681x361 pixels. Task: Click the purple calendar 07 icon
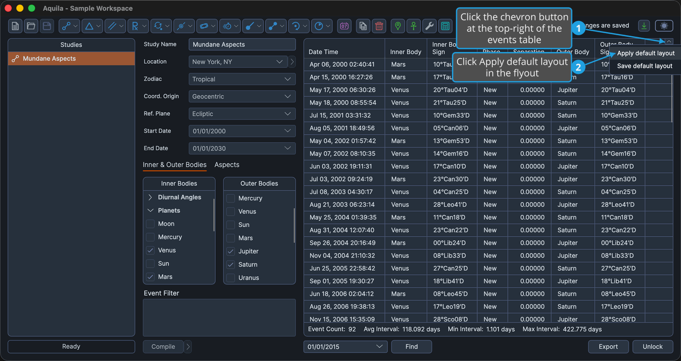(344, 26)
